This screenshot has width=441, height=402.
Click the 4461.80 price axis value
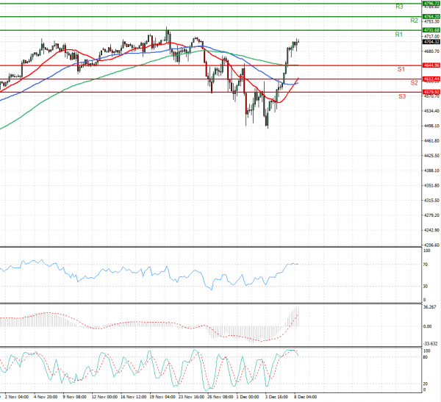[x=431, y=140]
